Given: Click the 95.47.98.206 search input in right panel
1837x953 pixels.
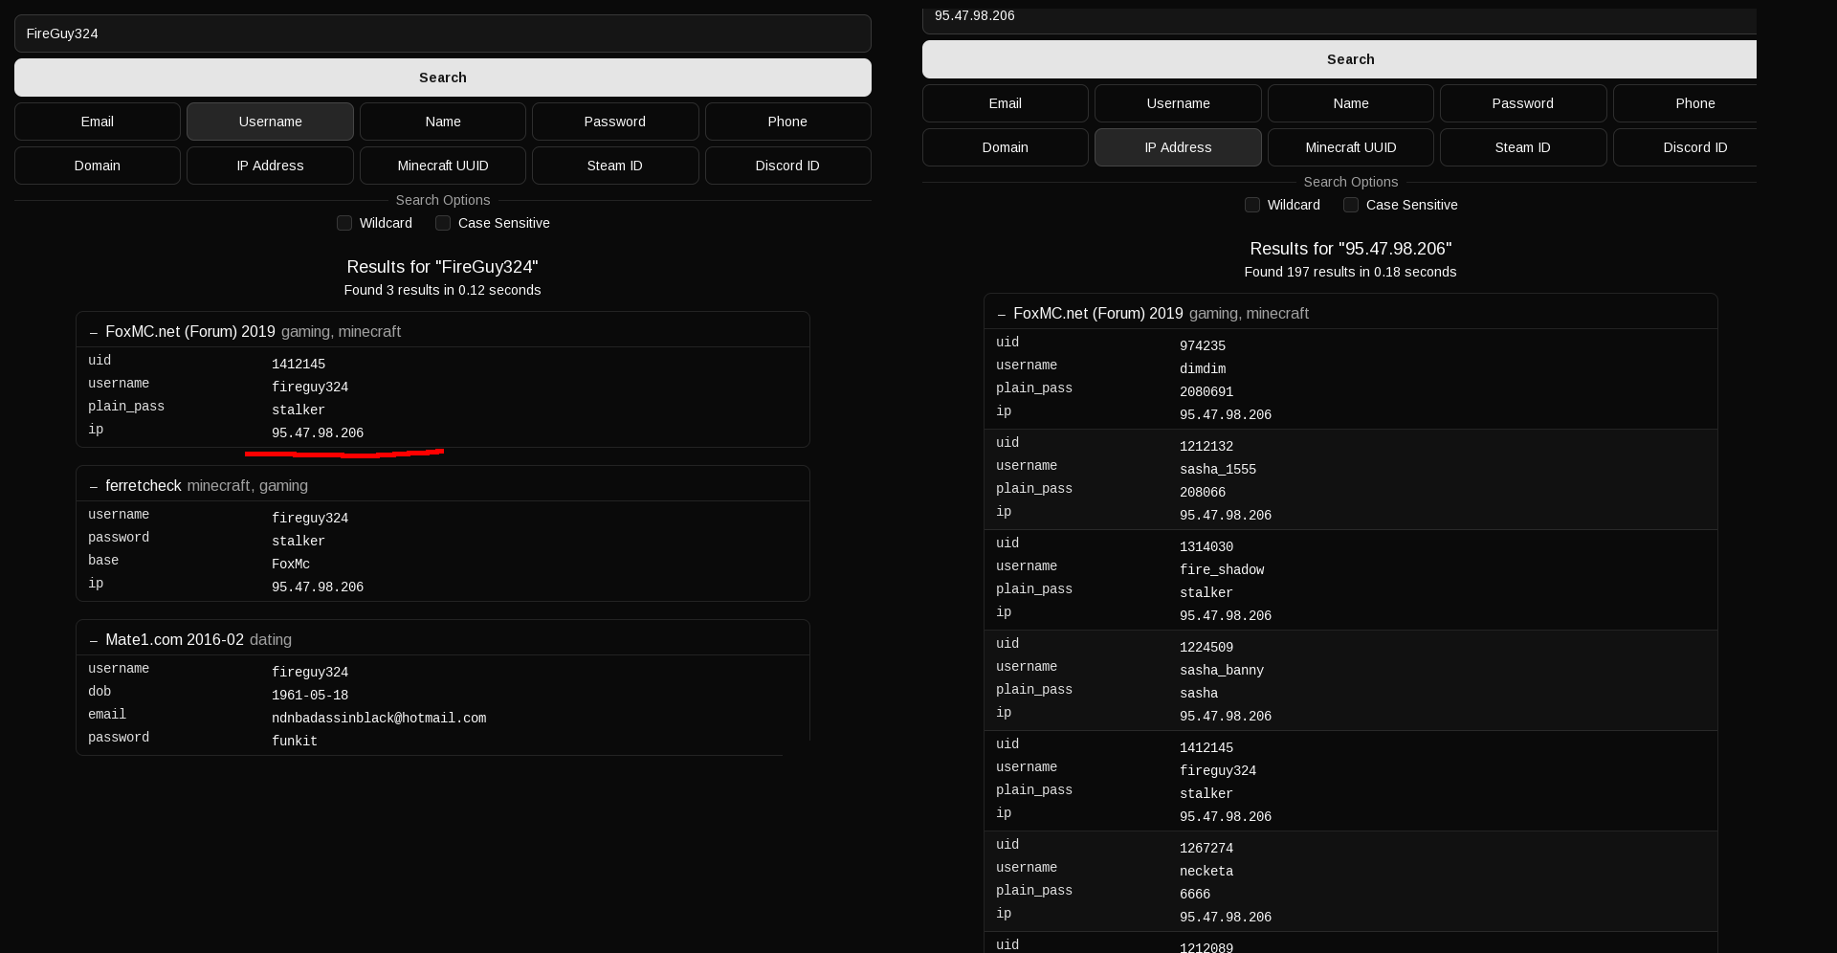Looking at the screenshot, I should tap(1339, 19).
